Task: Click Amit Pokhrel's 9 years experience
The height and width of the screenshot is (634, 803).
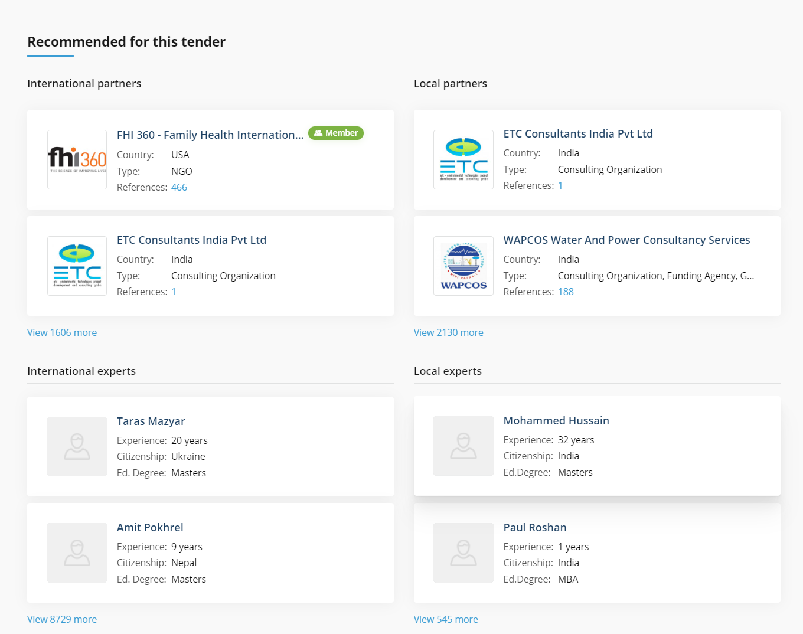Action: tap(187, 547)
